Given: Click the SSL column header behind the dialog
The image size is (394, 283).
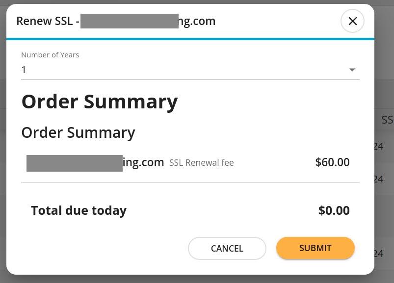Looking at the screenshot, I should coord(387,120).
